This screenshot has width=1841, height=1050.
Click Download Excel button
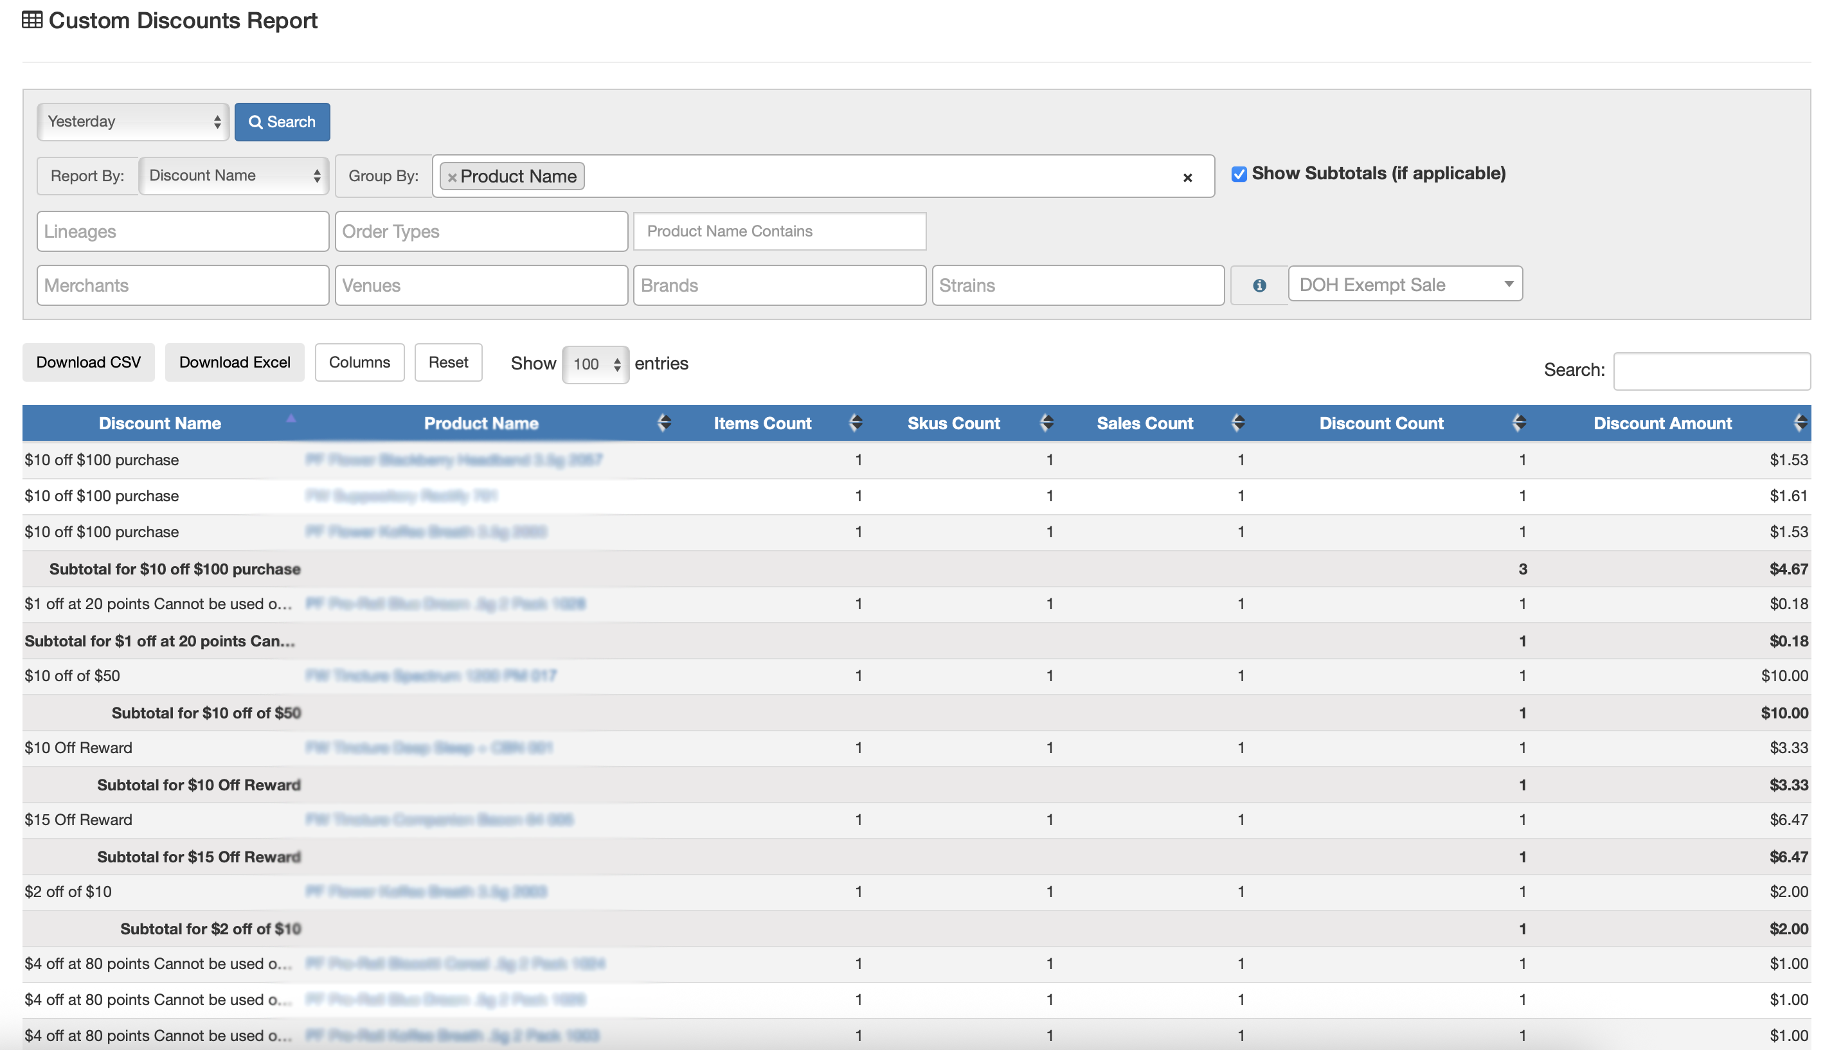coord(235,362)
